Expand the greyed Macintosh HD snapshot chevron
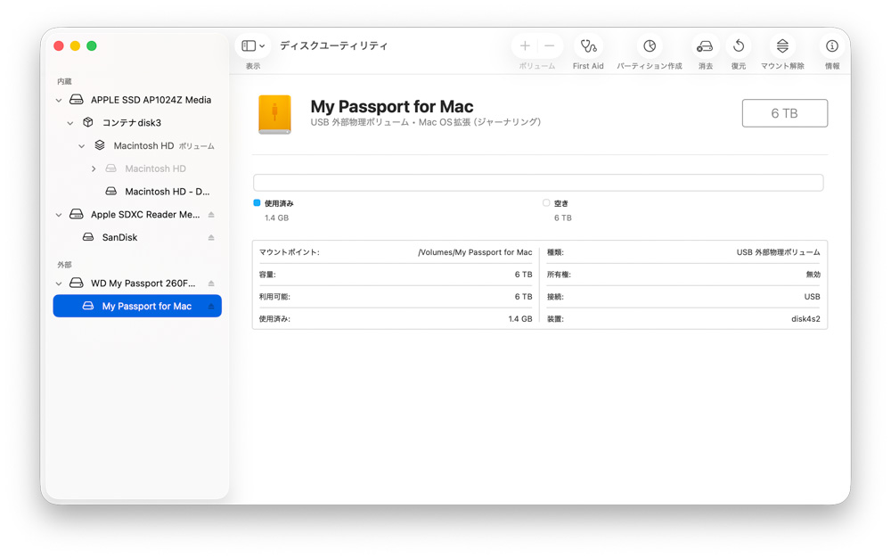 94,168
